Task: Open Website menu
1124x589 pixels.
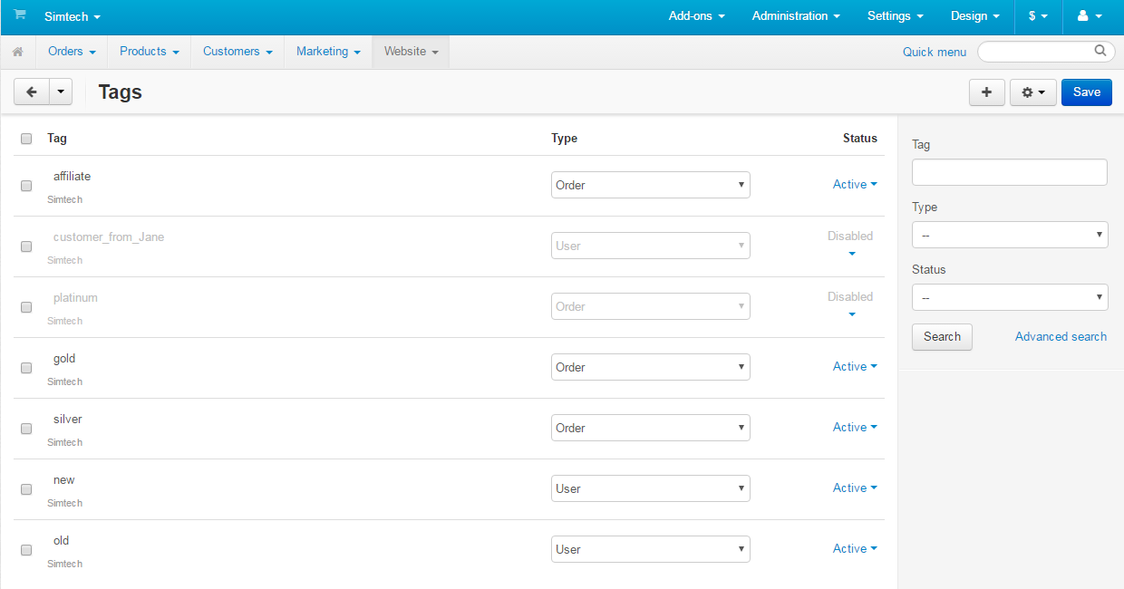Action: coord(411,52)
